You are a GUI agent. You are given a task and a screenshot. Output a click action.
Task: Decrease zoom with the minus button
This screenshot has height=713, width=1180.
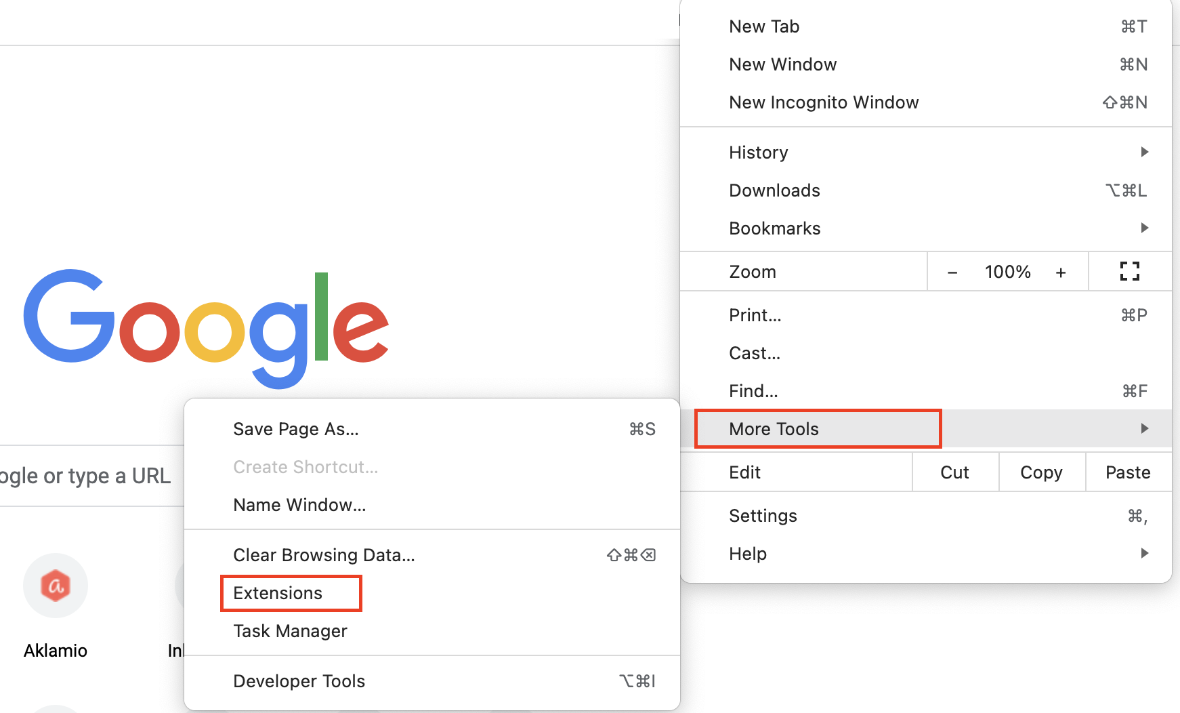(952, 272)
